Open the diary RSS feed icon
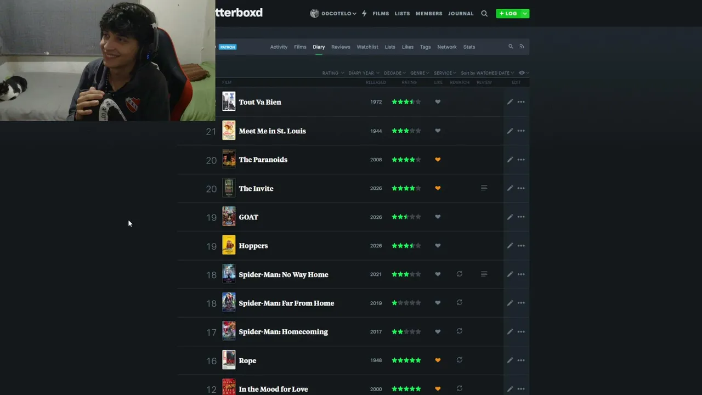This screenshot has width=702, height=395. 522,47
